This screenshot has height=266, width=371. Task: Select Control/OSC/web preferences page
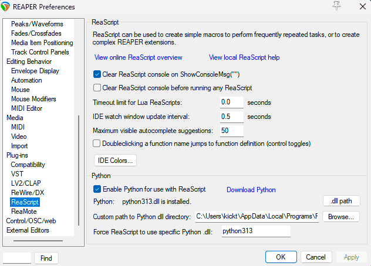tap(31, 221)
